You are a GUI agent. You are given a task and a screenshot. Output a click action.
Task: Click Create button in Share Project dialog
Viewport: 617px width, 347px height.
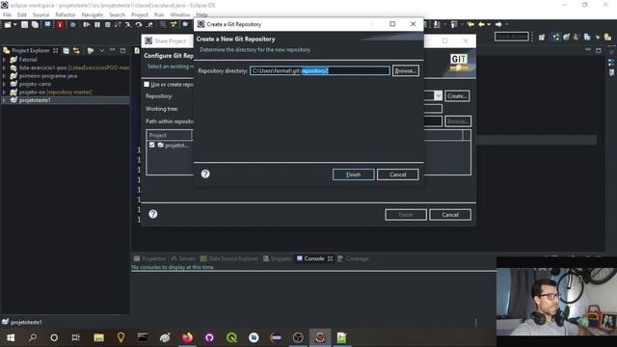point(457,96)
